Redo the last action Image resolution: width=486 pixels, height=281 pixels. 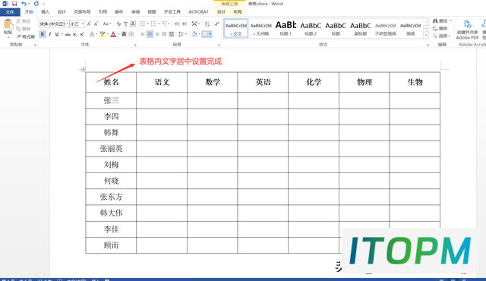(36, 4)
